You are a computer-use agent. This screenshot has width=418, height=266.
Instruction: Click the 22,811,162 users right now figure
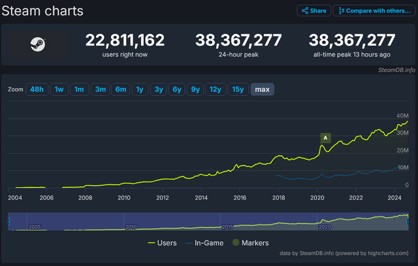point(125,40)
